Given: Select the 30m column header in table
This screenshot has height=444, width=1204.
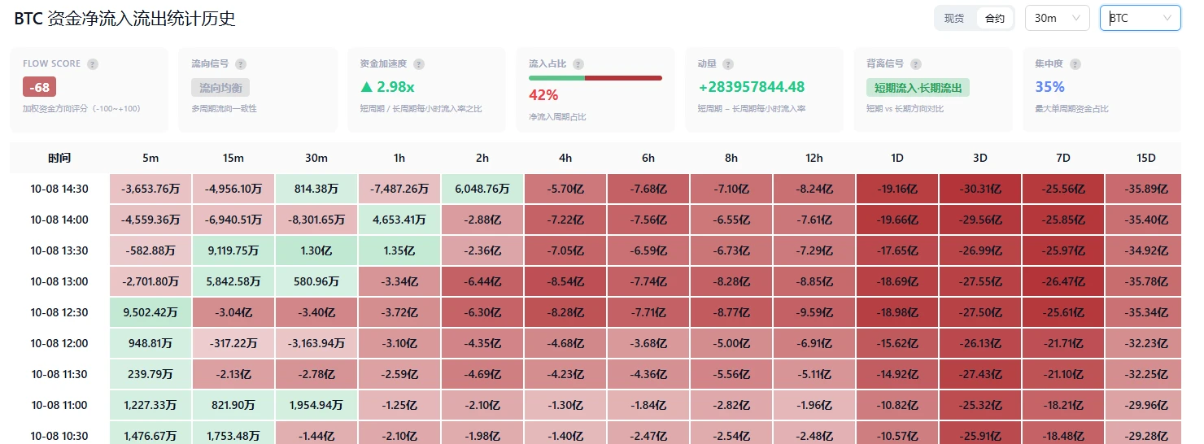Looking at the screenshot, I should (316, 158).
